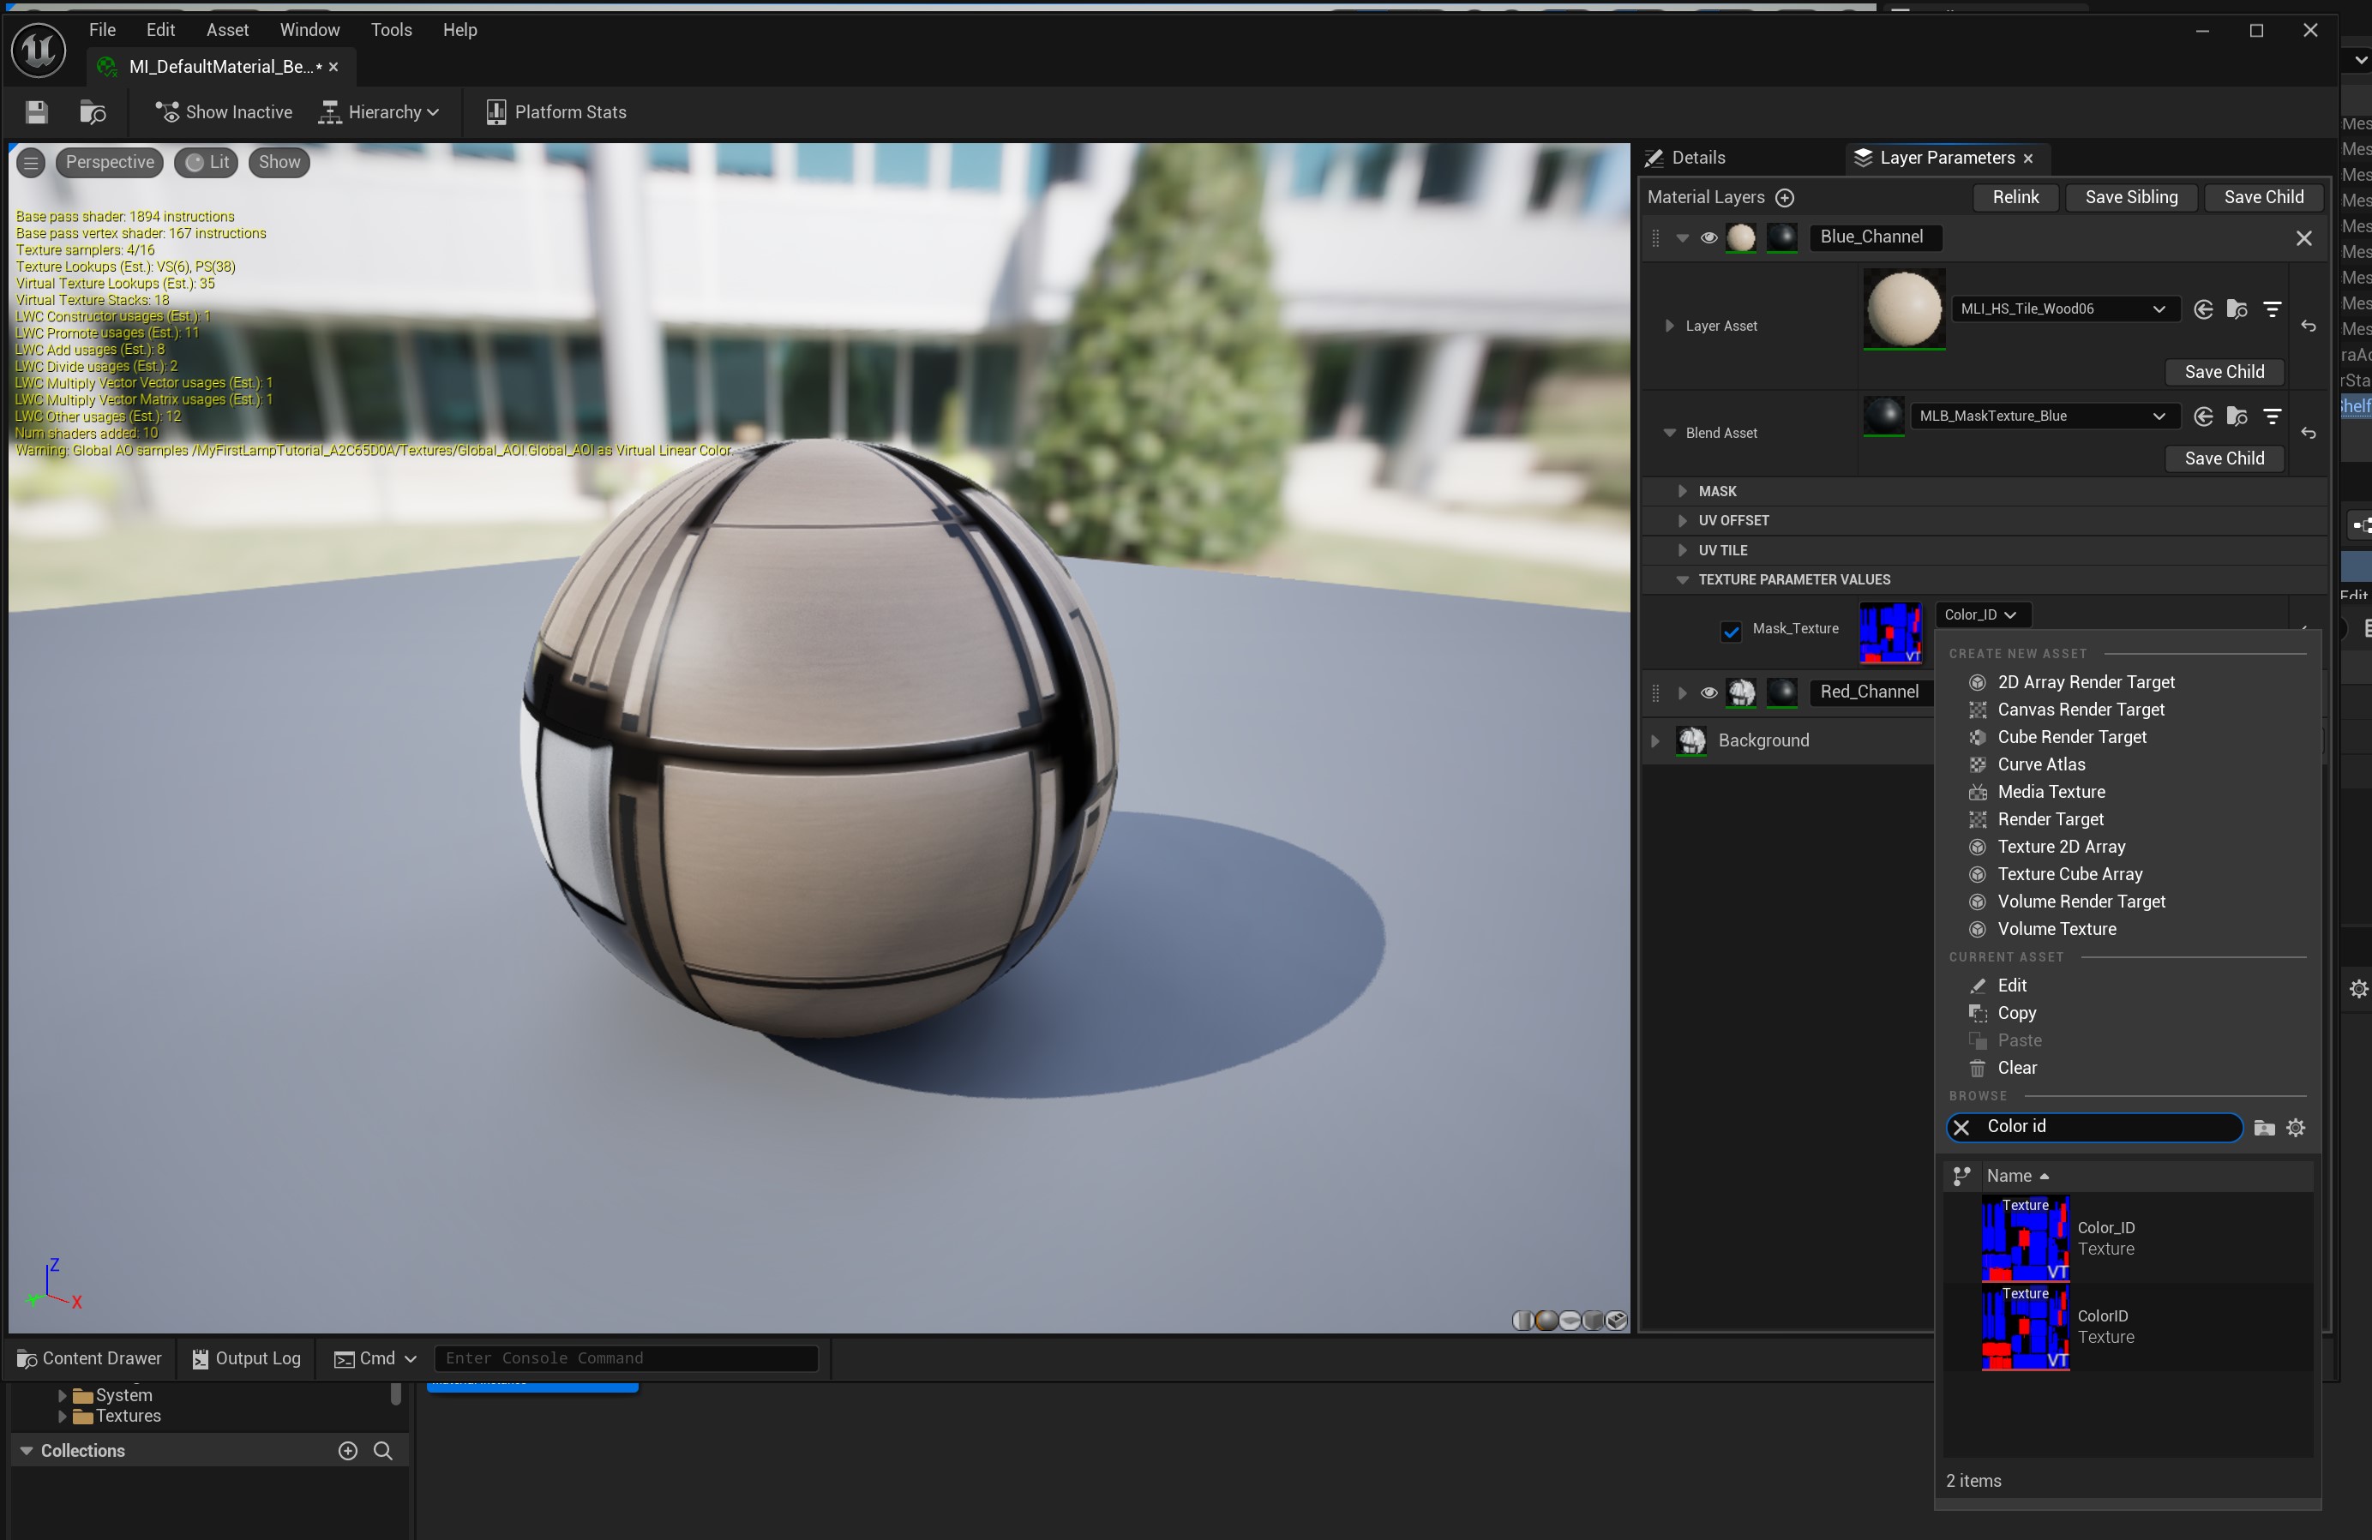Screen dimensions: 2372x1540
Task: Expand the UV TILE section
Action: [x=1682, y=550]
